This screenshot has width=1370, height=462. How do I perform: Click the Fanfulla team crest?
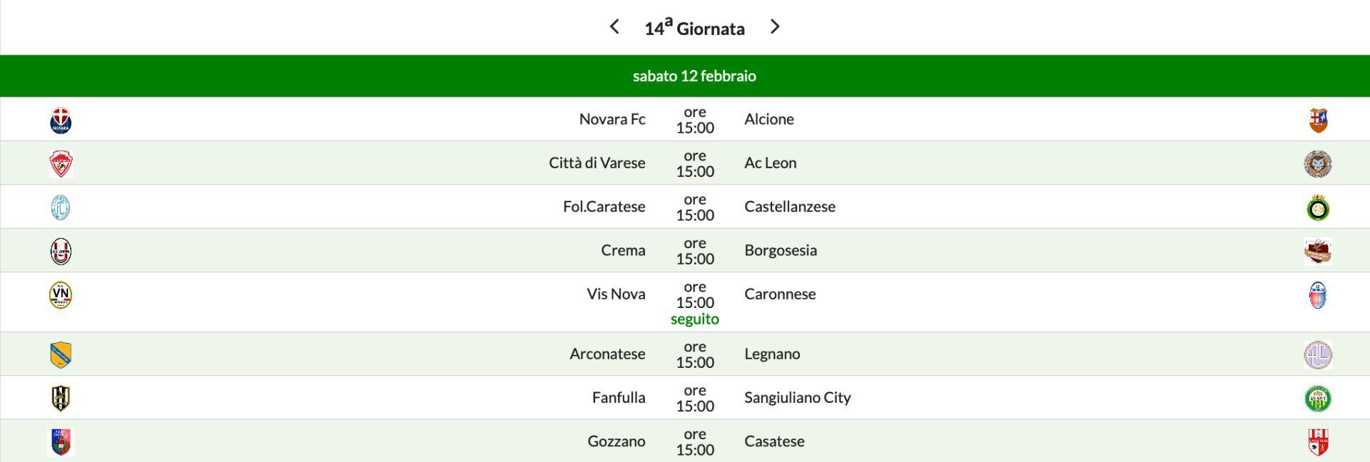[61, 398]
